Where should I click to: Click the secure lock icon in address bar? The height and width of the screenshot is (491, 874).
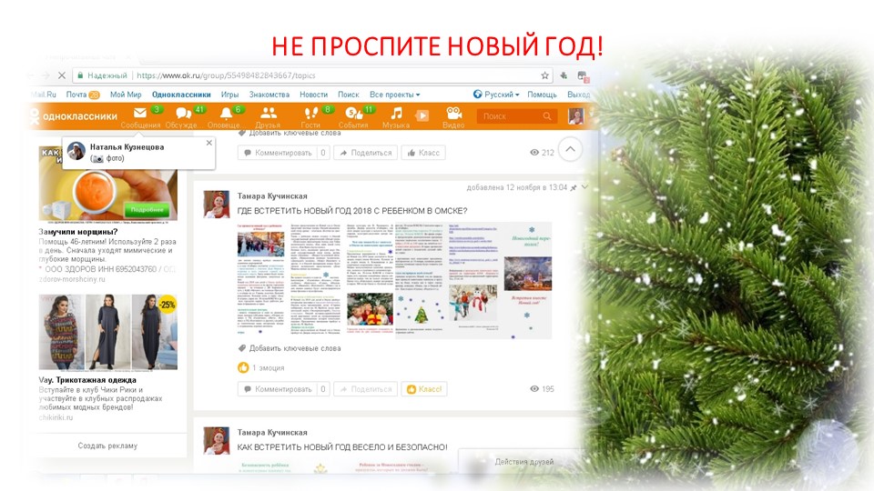(x=80, y=75)
